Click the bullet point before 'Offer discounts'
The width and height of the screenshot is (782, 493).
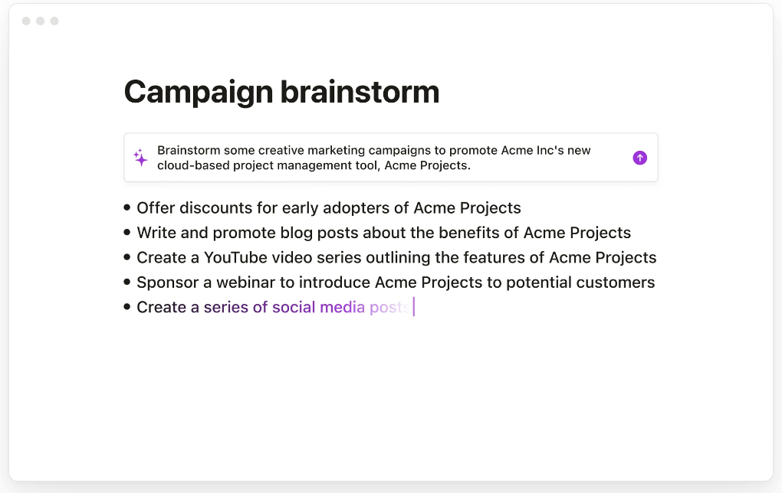pyautogui.click(x=127, y=207)
